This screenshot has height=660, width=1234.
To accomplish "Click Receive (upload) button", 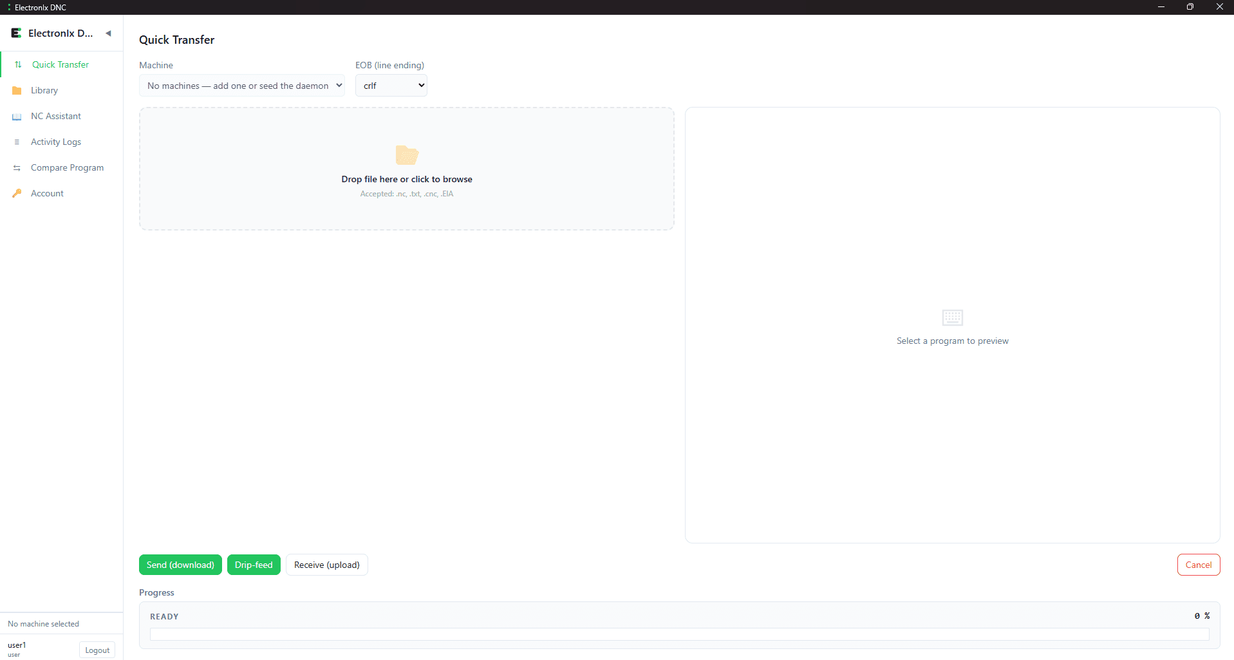I will point(327,565).
